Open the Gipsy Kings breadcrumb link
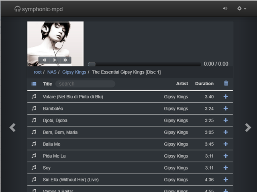The height and width of the screenshot is (192, 257). click(x=74, y=72)
